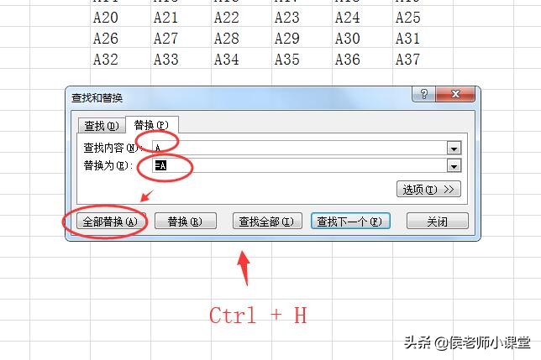
Task: Select cell containing A32
Action: click(x=120, y=59)
